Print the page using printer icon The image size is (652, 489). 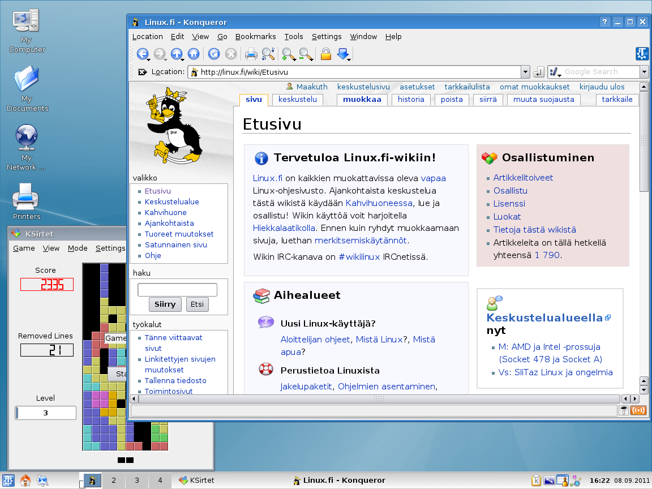tap(251, 54)
